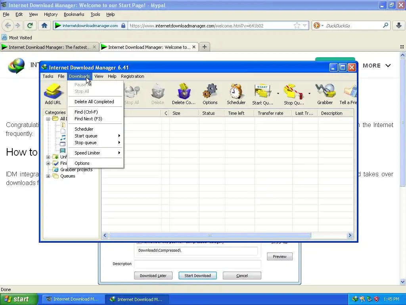Expand the Queues tree node
Image resolution: width=406 pixels, height=305 pixels.
click(x=48, y=176)
